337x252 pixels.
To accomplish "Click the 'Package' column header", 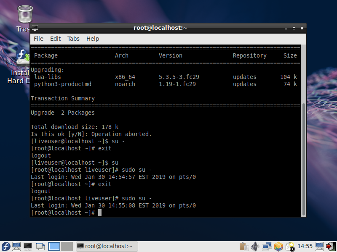I will click(x=46, y=55).
